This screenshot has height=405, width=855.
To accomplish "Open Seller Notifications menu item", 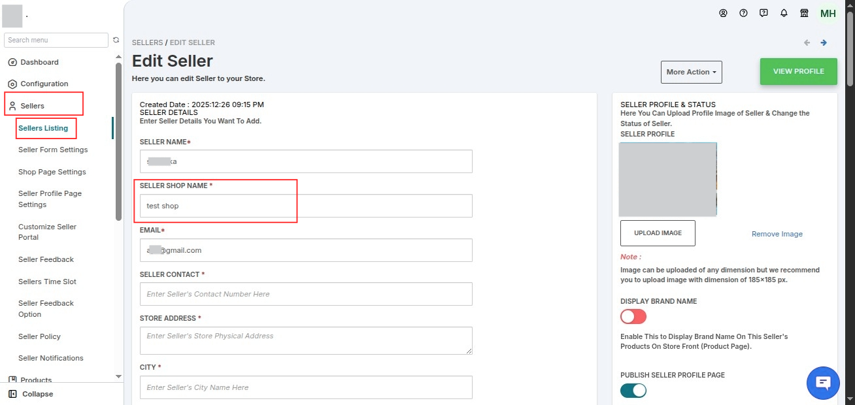I will [51, 358].
